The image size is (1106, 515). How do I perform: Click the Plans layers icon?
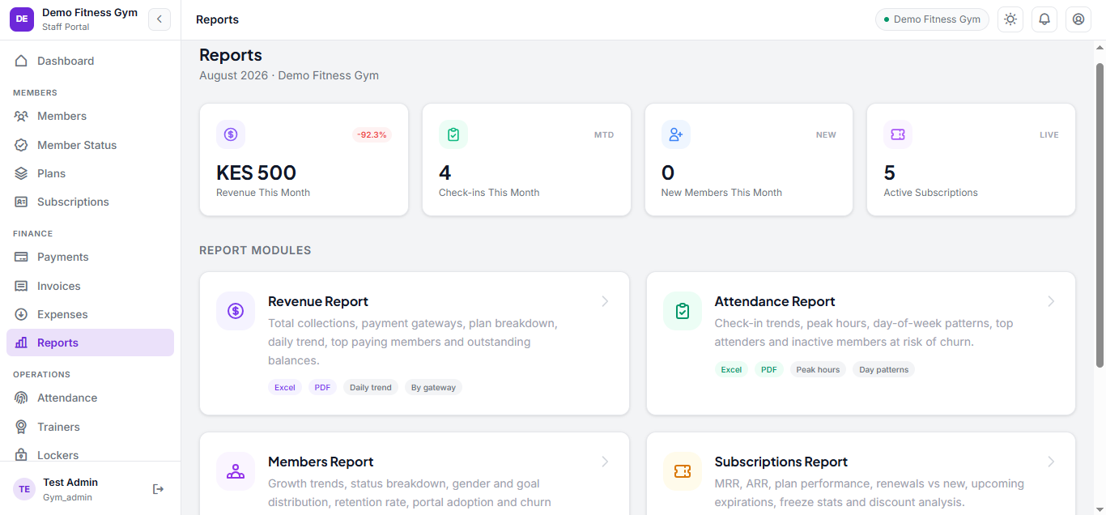pyautogui.click(x=21, y=173)
